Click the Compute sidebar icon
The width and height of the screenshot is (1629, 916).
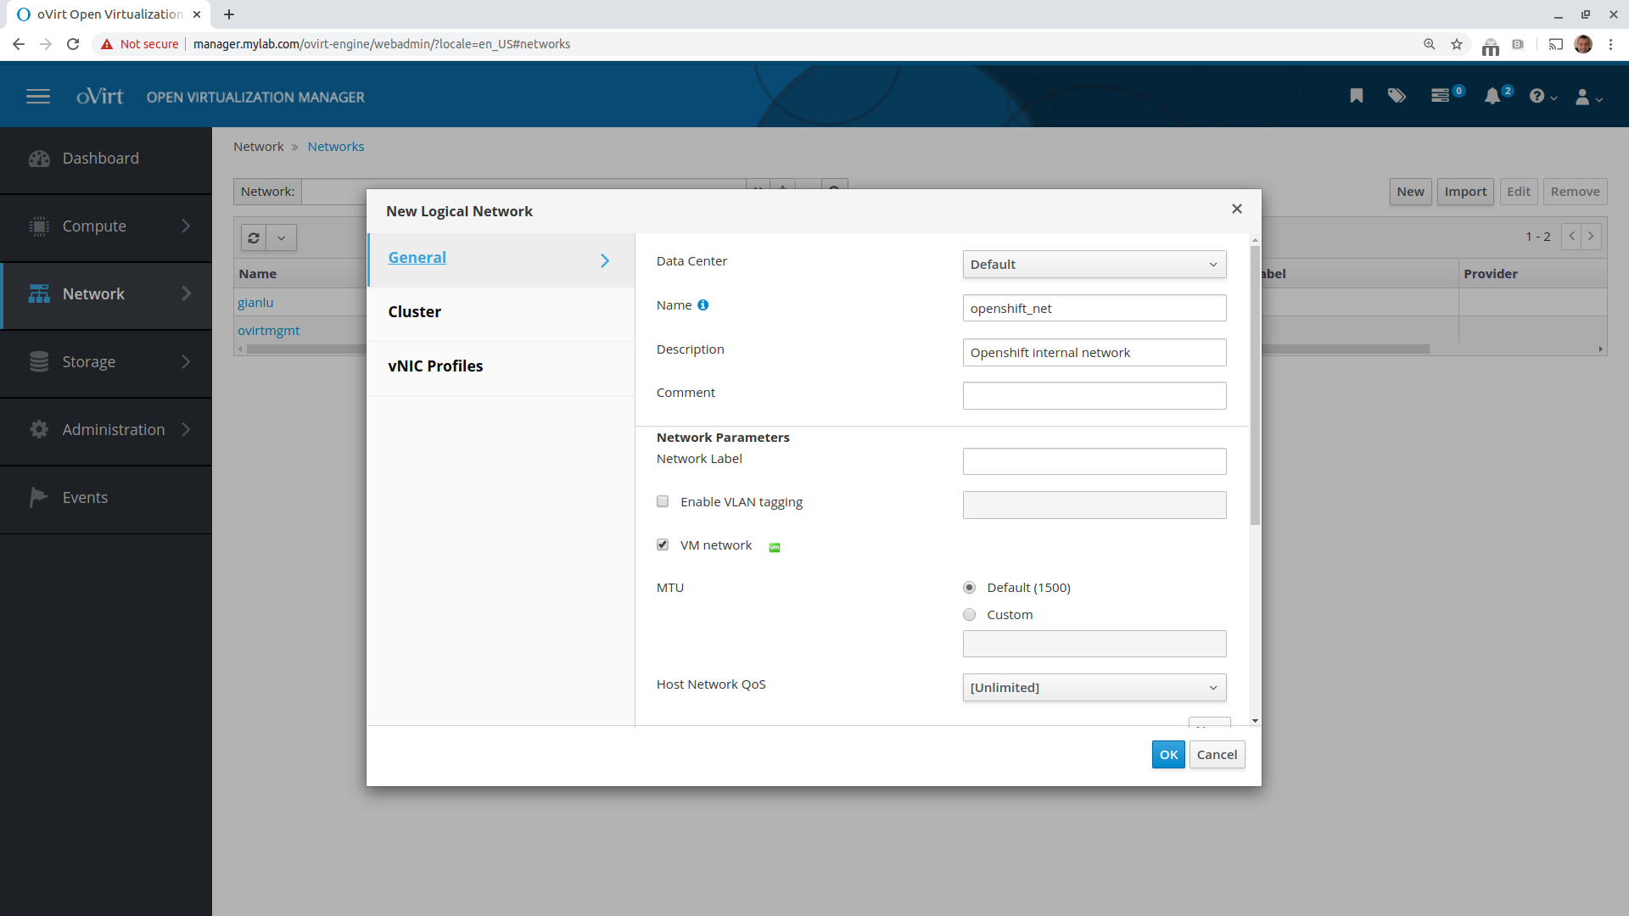click(39, 226)
